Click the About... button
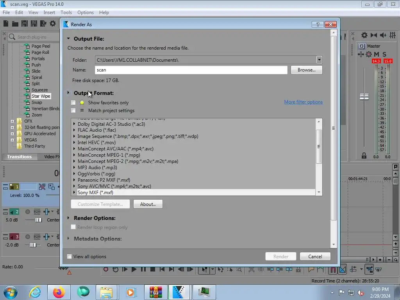 coord(148,204)
